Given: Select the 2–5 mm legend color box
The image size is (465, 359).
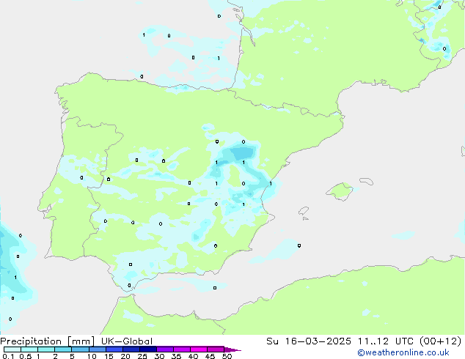Looking at the screenshot, I should click(x=63, y=349).
